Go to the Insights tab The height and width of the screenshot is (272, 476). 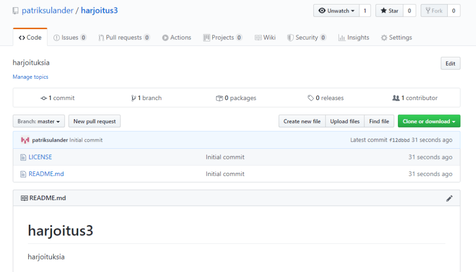click(x=353, y=38)
